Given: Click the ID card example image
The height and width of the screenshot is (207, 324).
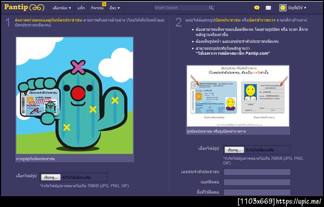Looking at the screenshot, I should 238,96.
